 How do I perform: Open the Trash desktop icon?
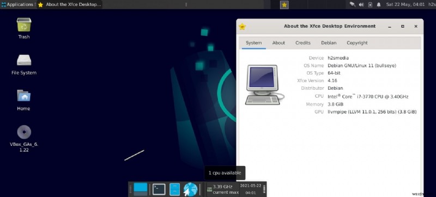[x=24, y=28]
